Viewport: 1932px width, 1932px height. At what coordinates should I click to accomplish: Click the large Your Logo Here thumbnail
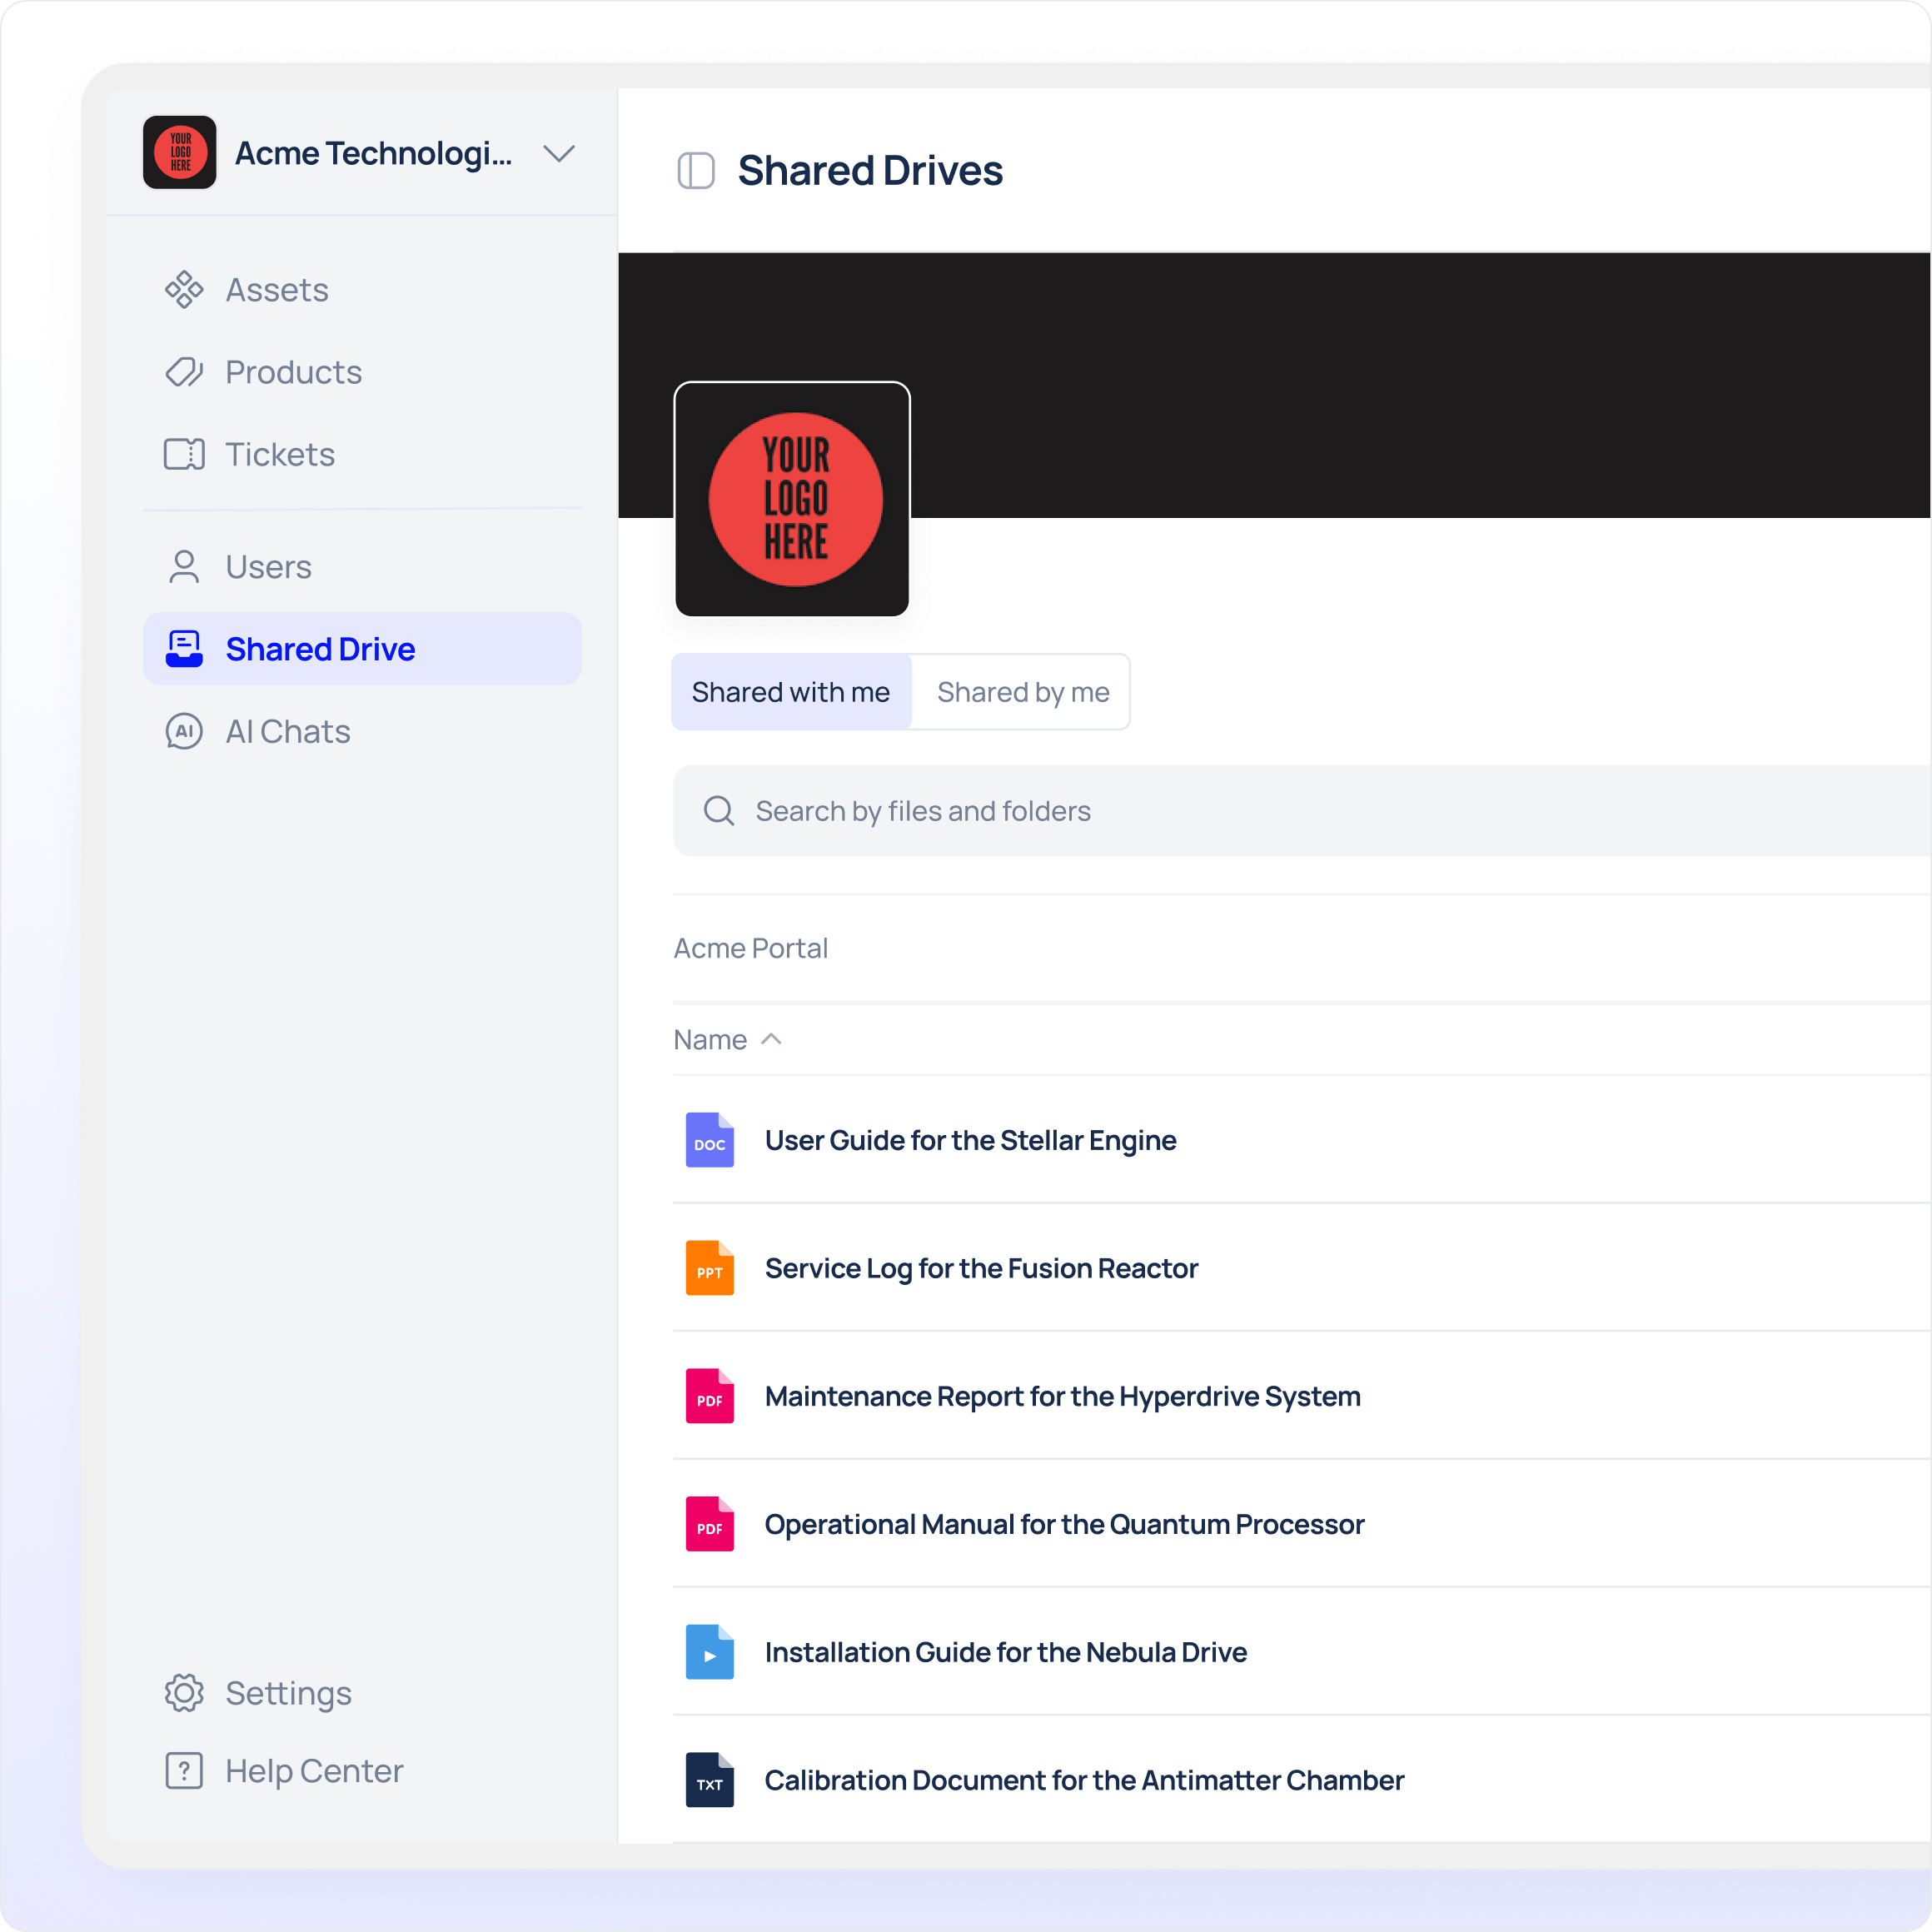pos(792,499)
